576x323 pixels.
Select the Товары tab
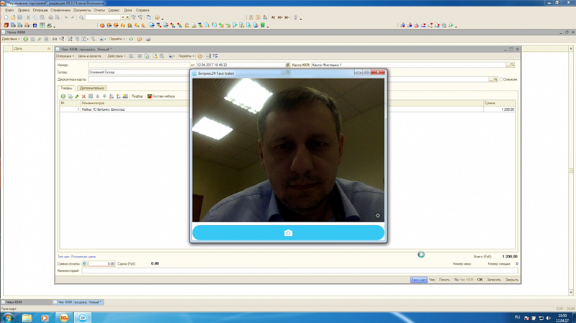pos(66,88)
